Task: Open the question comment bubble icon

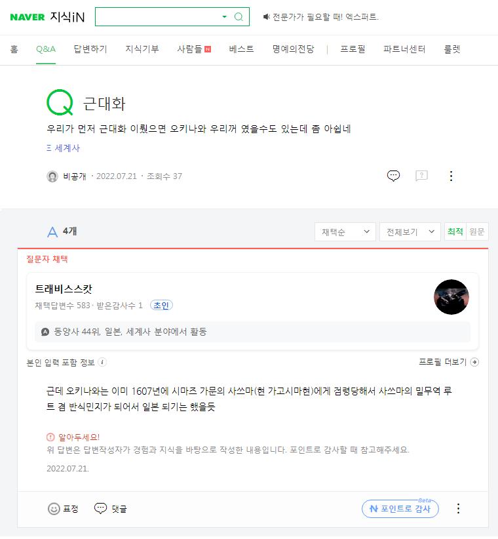Action: [x=393, y=176]
